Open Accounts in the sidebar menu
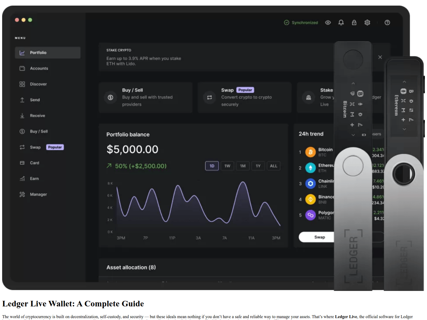Screen dimensions: 427x320 click(39, 68)
